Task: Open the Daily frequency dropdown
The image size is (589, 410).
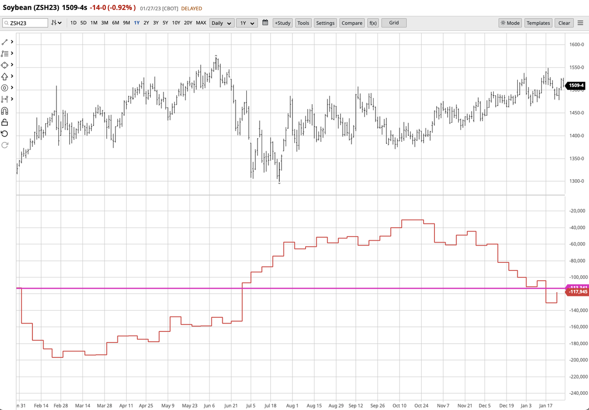Action: pos(221,23)
